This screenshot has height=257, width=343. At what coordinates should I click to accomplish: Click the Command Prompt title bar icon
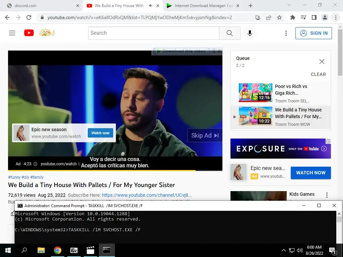tap(20, 206)
